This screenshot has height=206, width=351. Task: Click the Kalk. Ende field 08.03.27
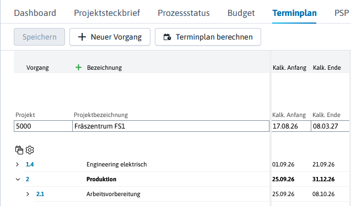[x=331, y=126]
